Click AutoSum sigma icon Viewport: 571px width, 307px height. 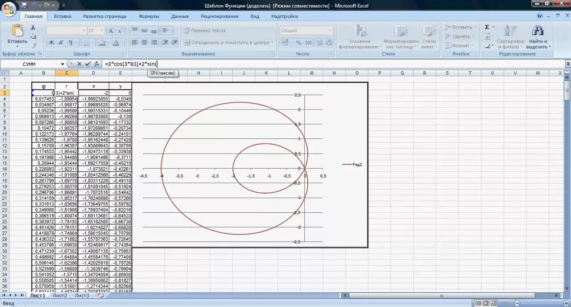(488, 27)
